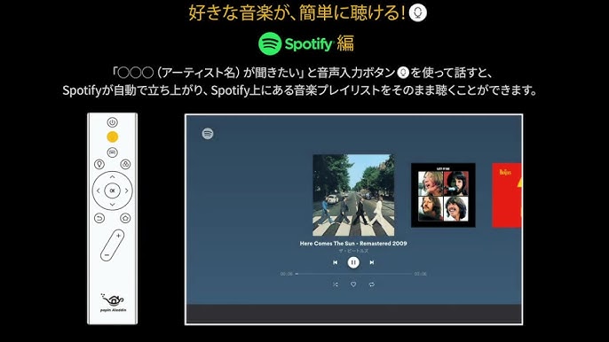This screenshot has height=342, width=609.
Task: Select the Let It Be album cover
Action: pos(443,195)
